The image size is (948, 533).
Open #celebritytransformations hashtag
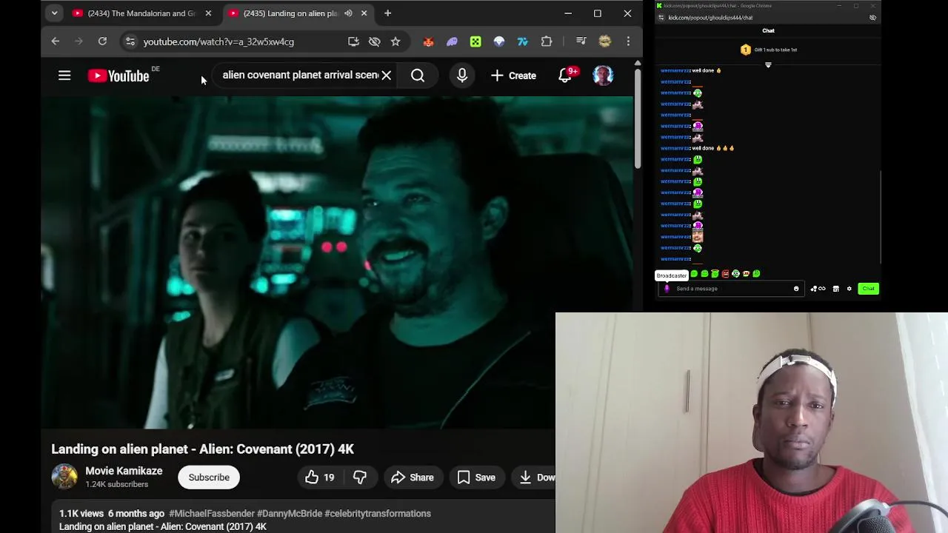coord(378,513)
